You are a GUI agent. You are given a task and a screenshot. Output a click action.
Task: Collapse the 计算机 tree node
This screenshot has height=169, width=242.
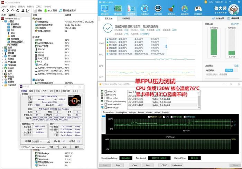(2, 21)
